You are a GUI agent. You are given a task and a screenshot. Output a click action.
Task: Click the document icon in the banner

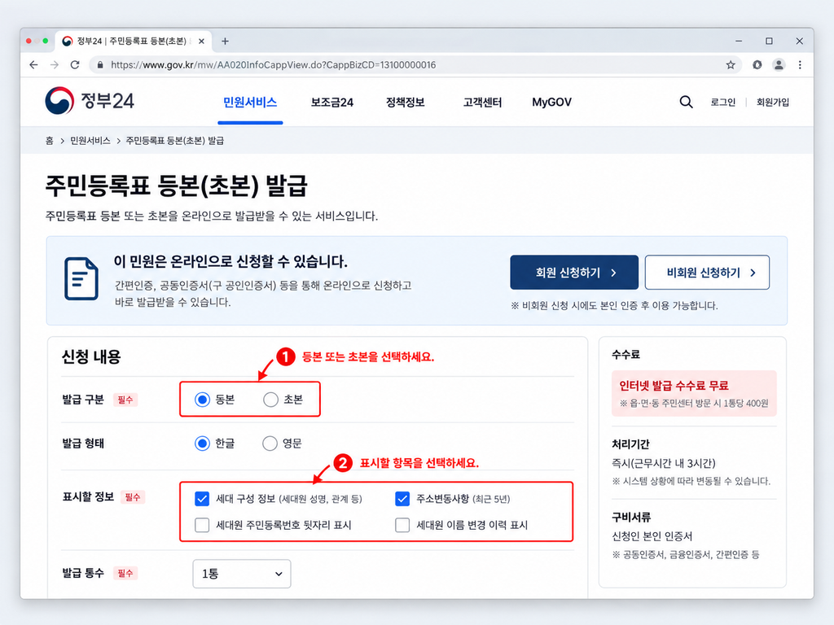point(81,278)
